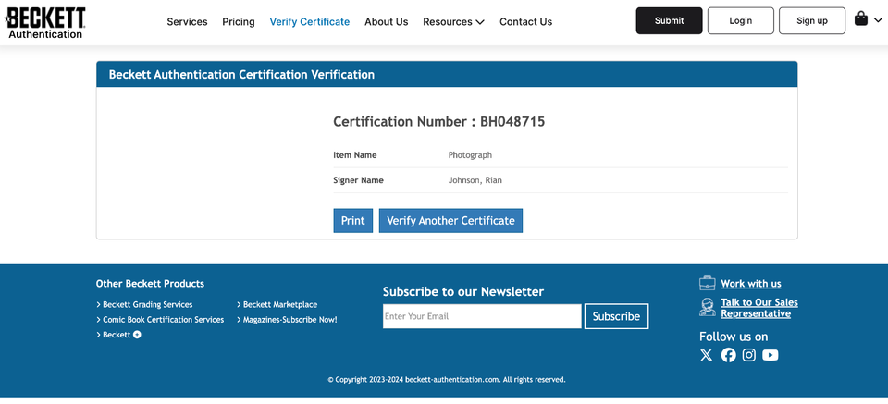888x404 pixels.
Task: Expand the Beckett plus icon in footer
Action: coord(137,335)
